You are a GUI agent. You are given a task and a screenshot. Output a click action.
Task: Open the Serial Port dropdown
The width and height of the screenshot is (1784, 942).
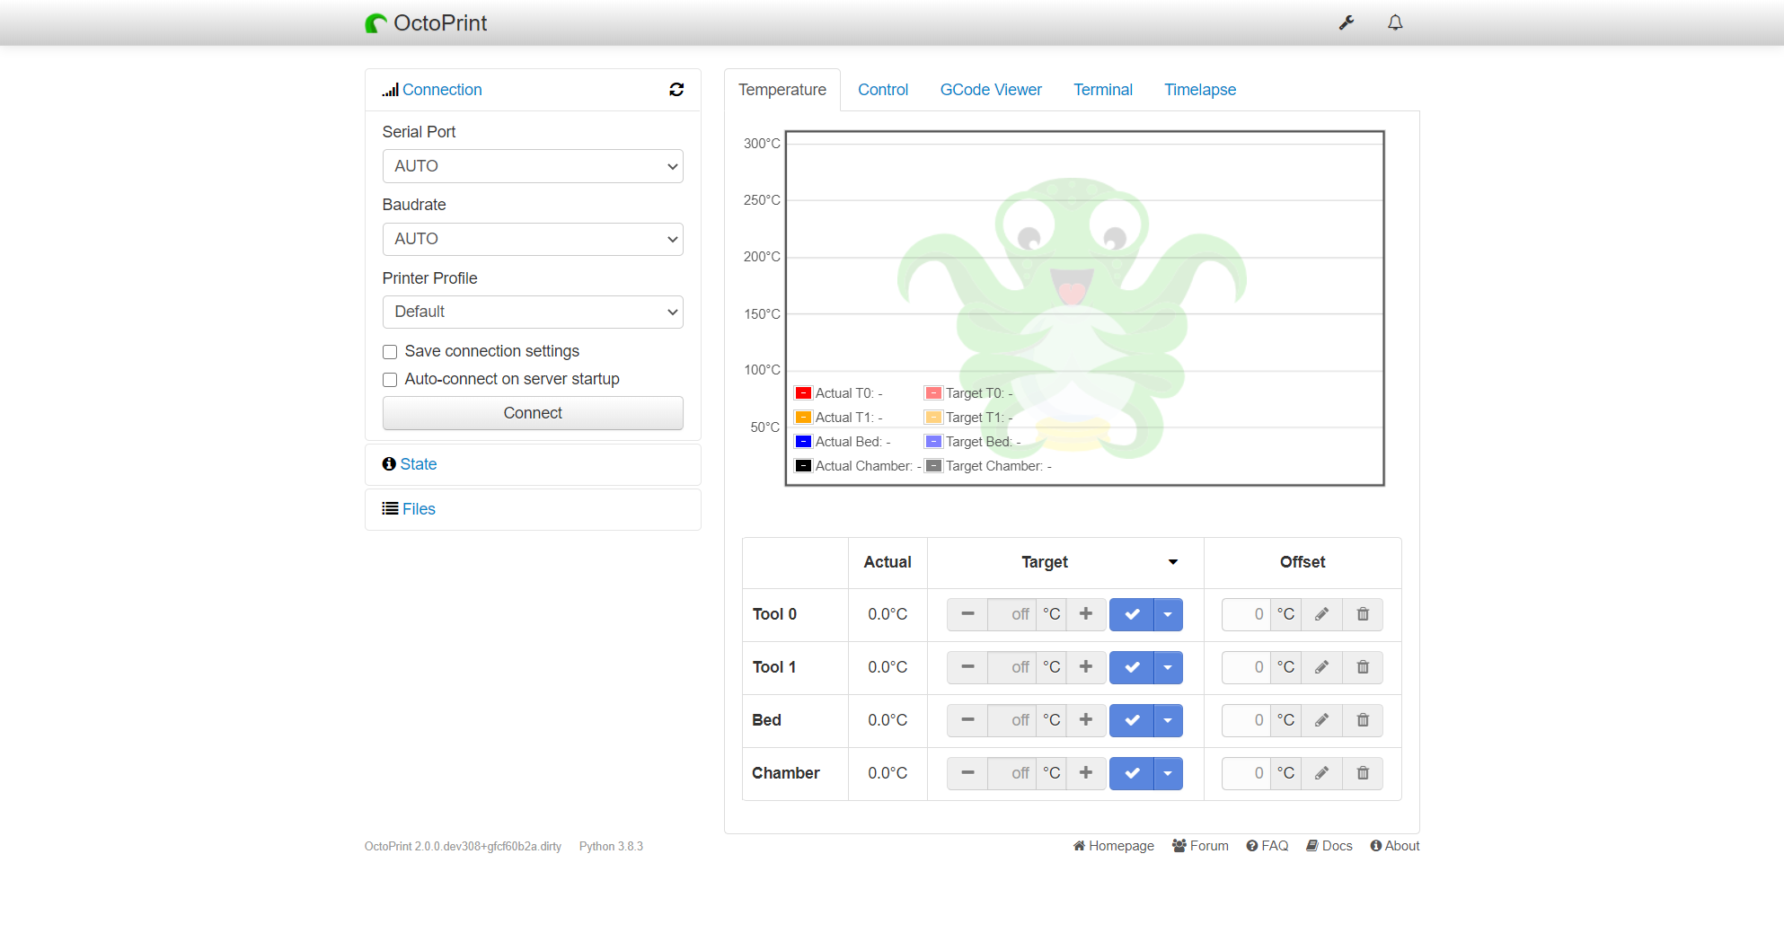[x=533, y=166]
